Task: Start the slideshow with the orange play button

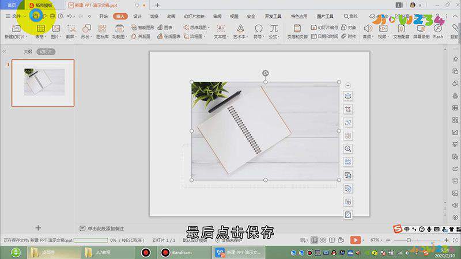Action: pyautogui.click(x=355, y=240)
